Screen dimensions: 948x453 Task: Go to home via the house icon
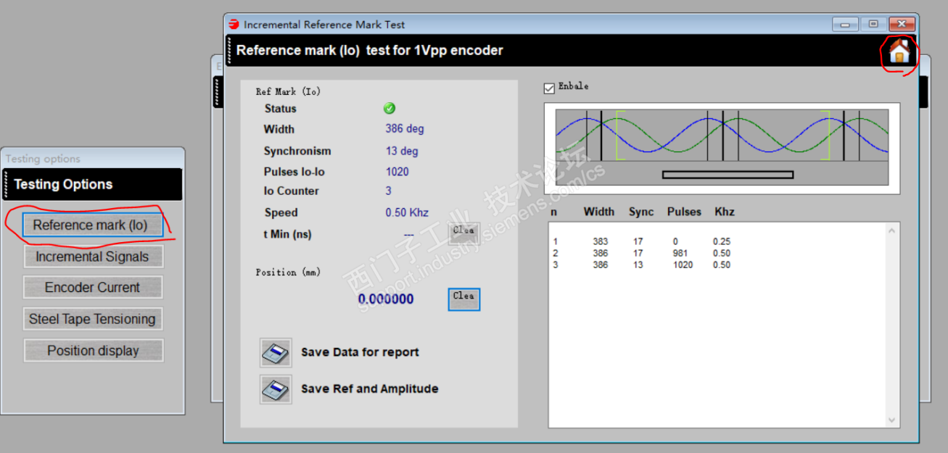[899, 52]
